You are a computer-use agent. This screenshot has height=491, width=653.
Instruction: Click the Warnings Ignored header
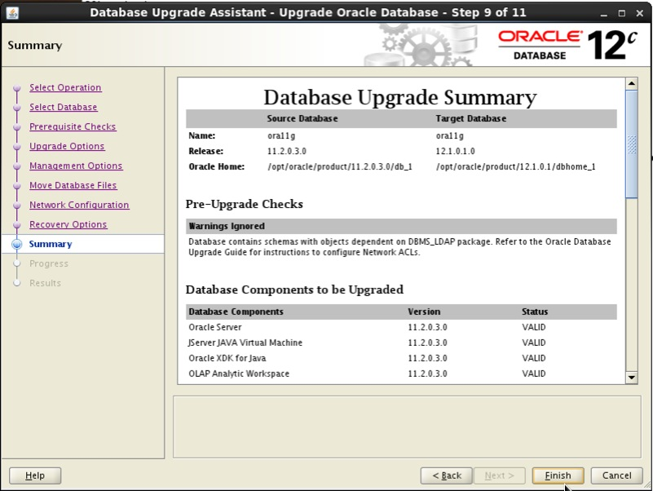coord(227,226)
